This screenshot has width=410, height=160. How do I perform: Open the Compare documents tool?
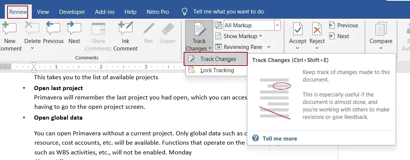pos(381,29)
